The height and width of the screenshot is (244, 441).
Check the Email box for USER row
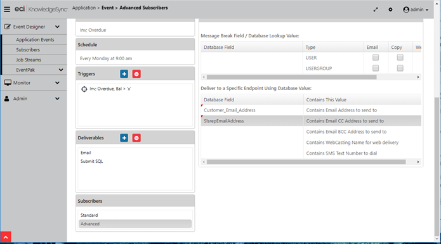pyautogui.click(x=376, y=58)
